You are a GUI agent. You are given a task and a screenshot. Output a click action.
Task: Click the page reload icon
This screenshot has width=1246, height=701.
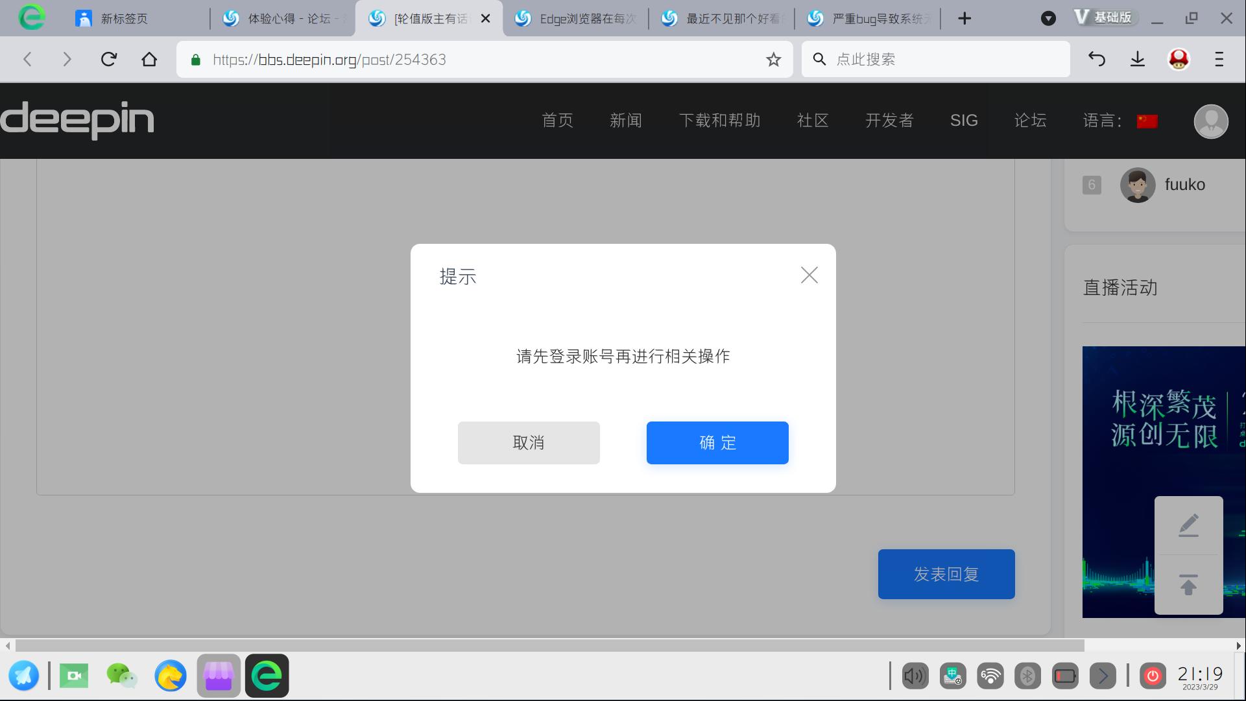point(108,59)
